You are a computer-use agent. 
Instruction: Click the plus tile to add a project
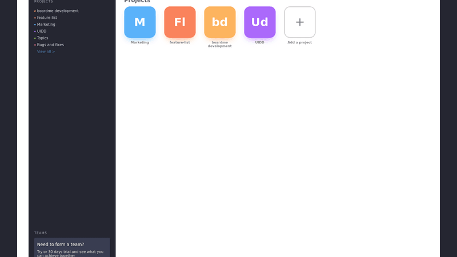[x=299, y=22]
